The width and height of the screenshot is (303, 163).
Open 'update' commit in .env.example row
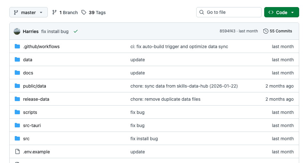[x=138, y=152]
